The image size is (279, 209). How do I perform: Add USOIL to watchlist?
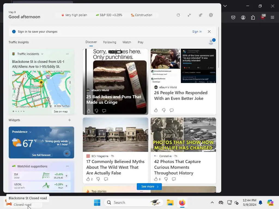(66, 186)
